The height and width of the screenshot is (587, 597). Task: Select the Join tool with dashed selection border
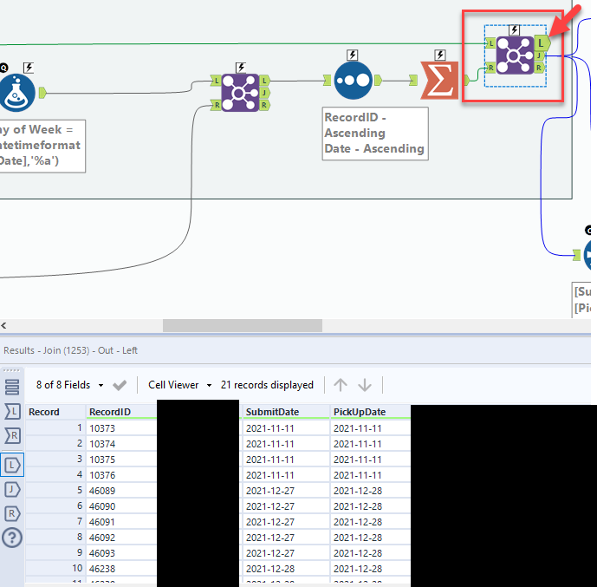coord(515,55)
